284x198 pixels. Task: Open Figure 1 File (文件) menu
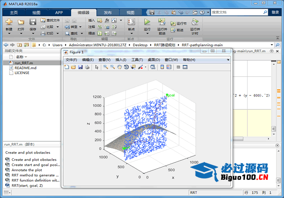click(x=71, y=60)
